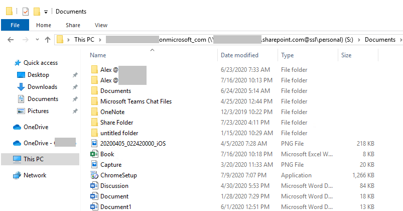Click the Desktop icon in Quick access
The width and height of the screenshot is (403, 211).
21,75
